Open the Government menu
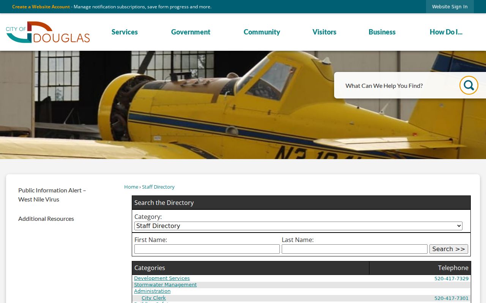This screenshot has height=303, width=486. click(x=191, y=32)
